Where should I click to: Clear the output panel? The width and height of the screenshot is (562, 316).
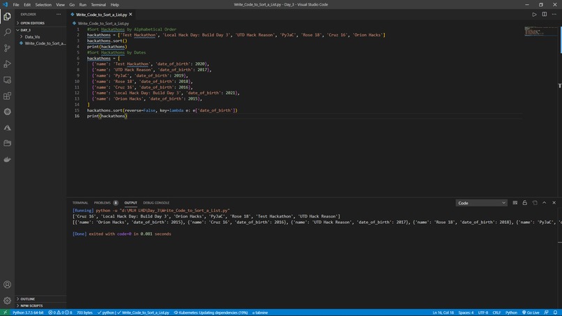[x=515, y=203]
